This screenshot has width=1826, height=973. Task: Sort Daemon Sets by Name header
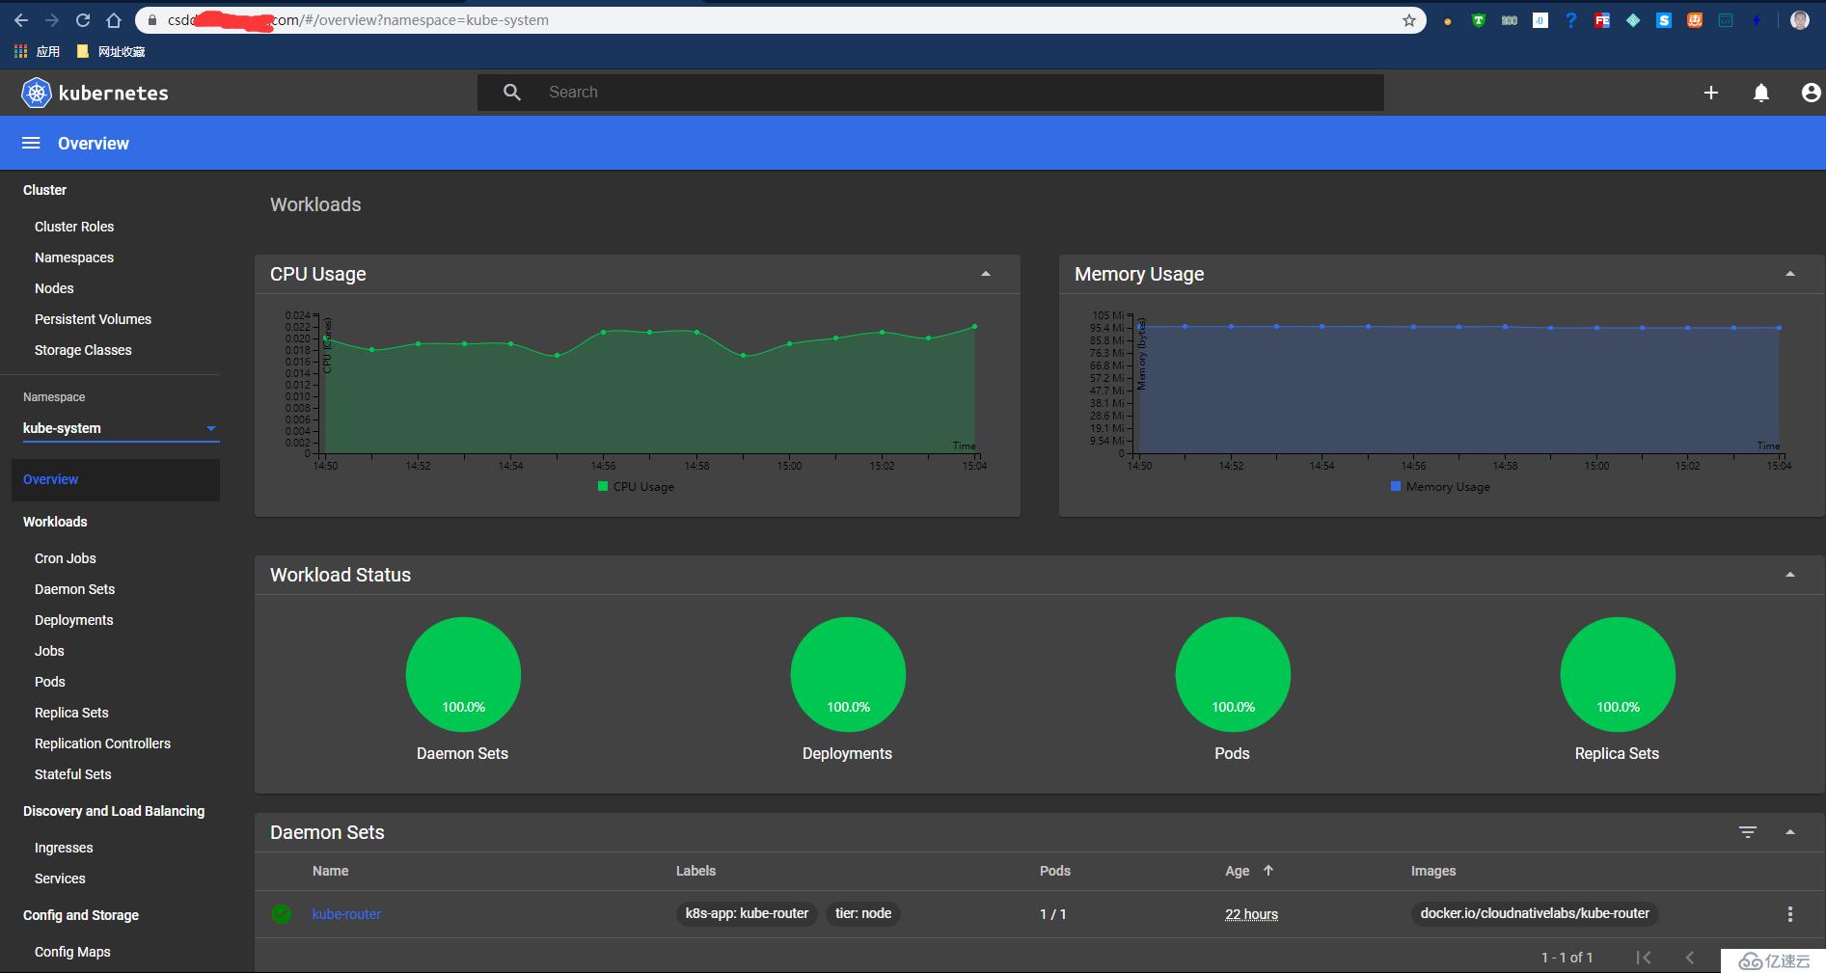pyautogui.click(x=330, y=871)
